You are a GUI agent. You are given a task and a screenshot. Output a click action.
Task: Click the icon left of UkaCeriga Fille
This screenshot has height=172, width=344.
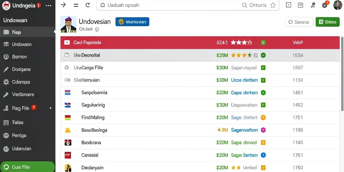point(67,68)
